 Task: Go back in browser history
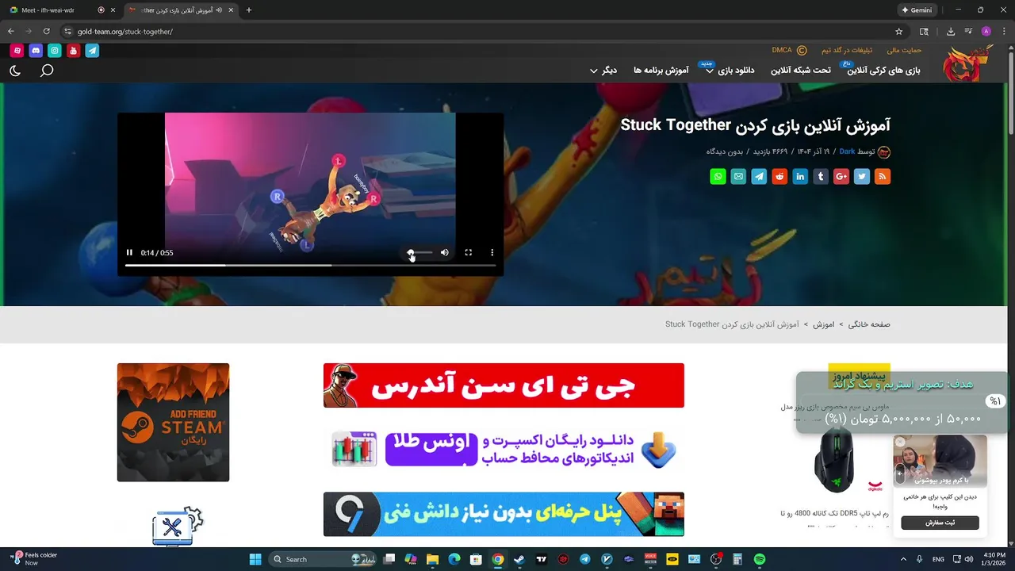(x=11, y=32)
